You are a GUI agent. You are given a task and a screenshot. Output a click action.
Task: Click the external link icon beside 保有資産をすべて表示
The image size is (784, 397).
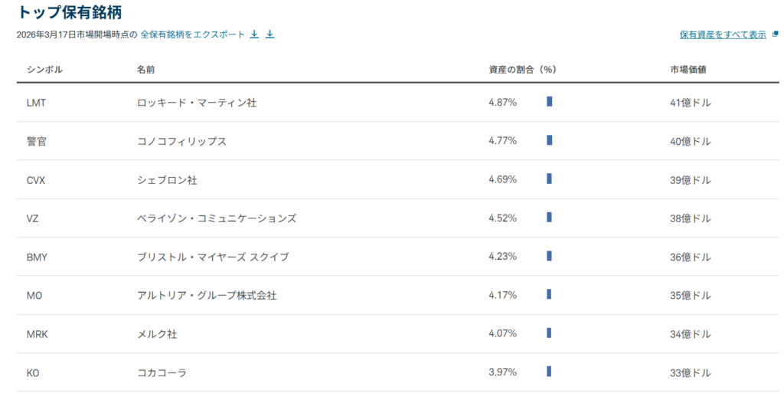[x=775, y=34]
